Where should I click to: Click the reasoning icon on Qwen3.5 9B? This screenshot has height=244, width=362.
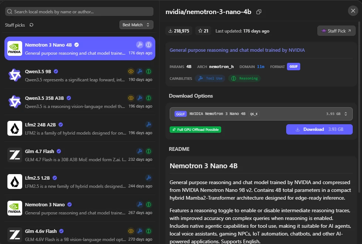(149, 71)
